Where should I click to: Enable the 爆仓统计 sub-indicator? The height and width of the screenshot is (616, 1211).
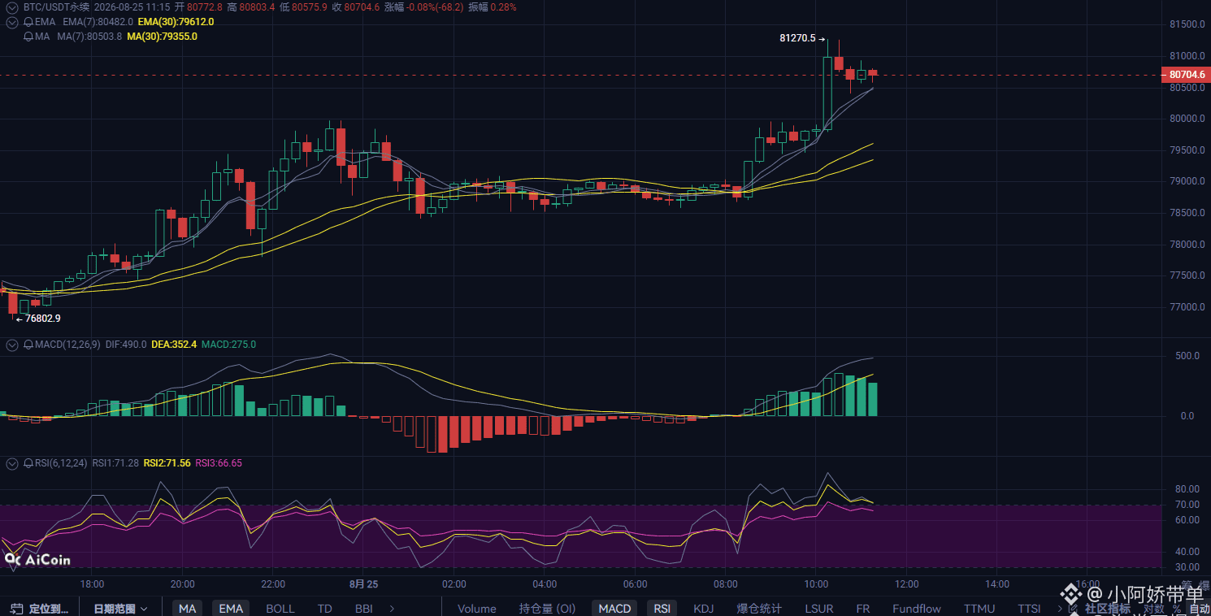coord(759,608)
